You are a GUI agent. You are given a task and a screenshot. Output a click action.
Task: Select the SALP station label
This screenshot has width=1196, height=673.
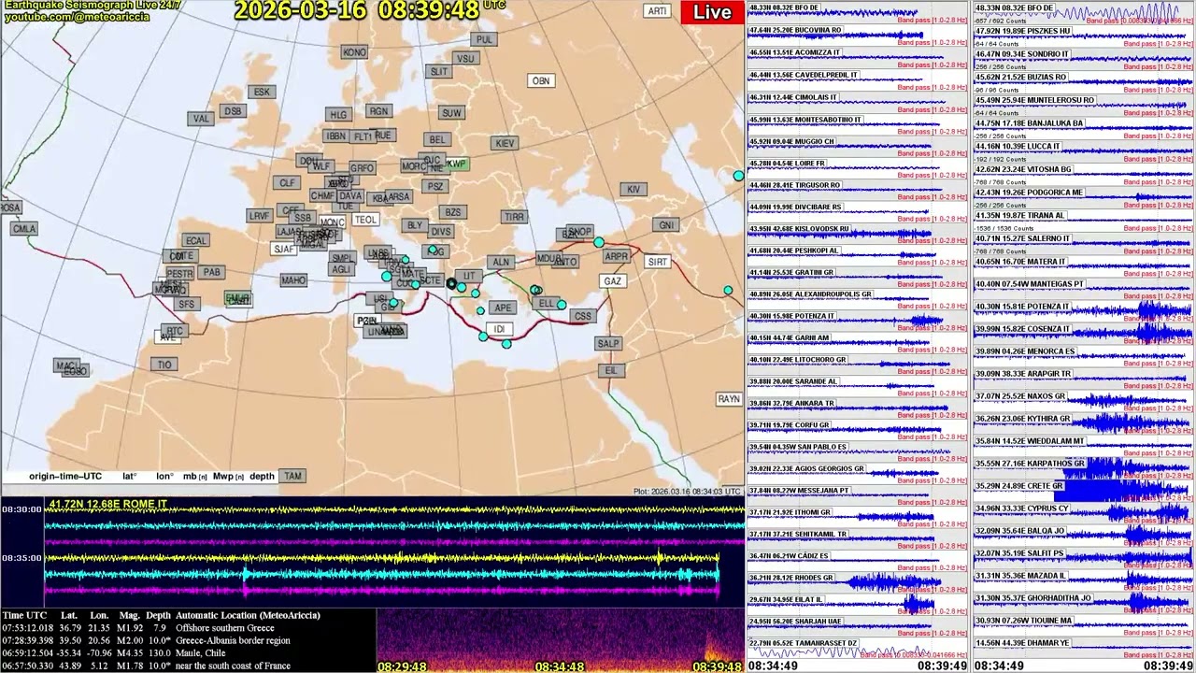click(608, 344)
